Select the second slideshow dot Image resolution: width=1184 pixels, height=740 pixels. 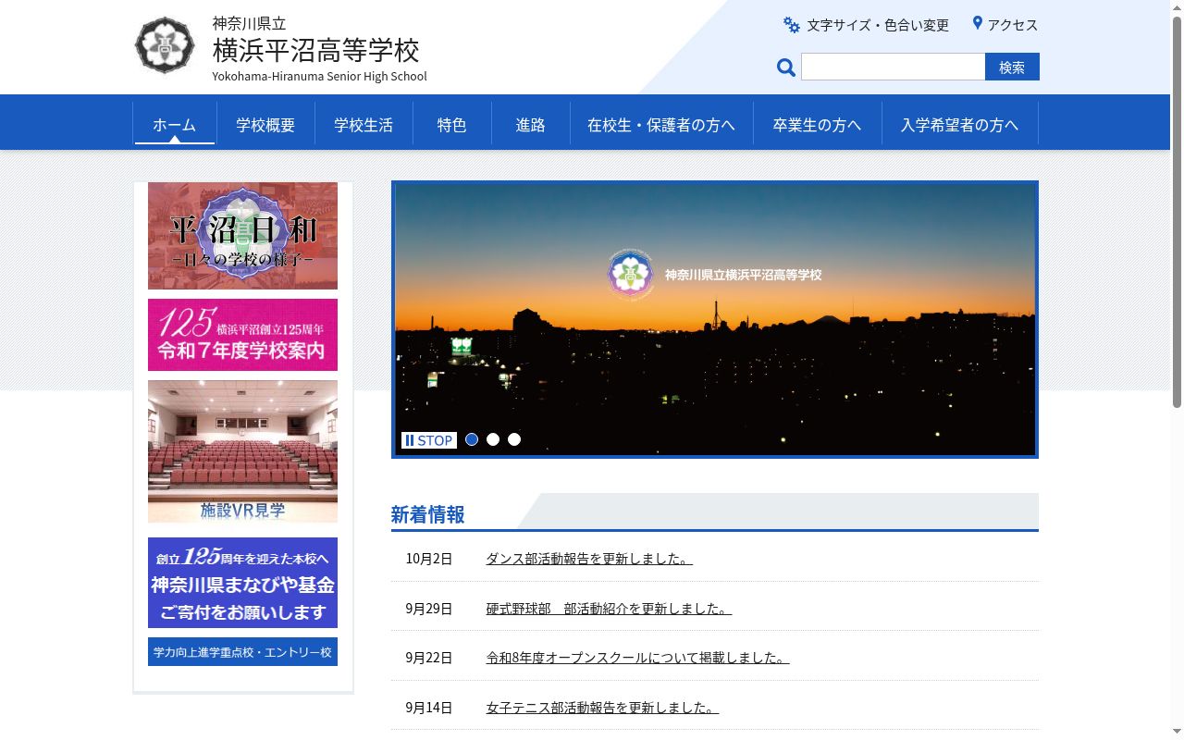[x=493, y=439]
